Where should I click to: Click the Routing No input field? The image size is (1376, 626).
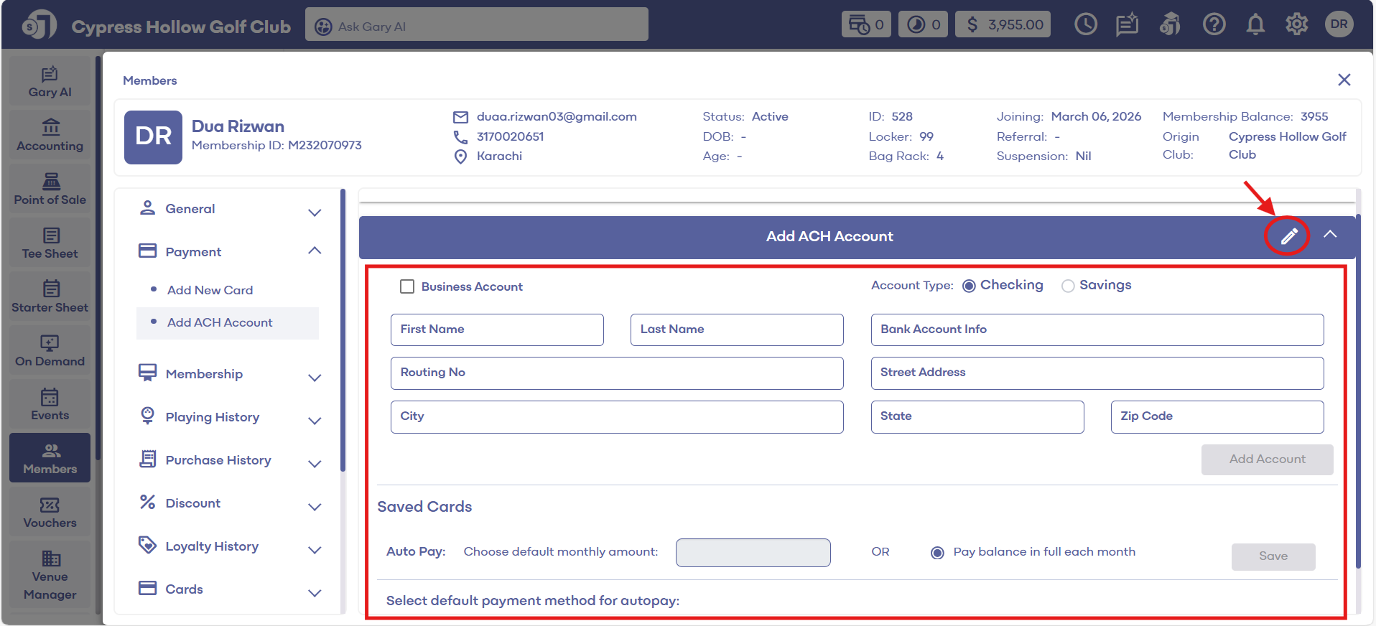[x=616, y=373]
